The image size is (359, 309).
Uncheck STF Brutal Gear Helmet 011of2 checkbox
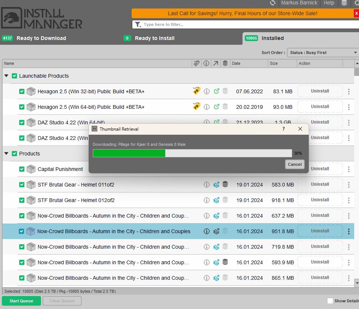(x=22, y=185)
